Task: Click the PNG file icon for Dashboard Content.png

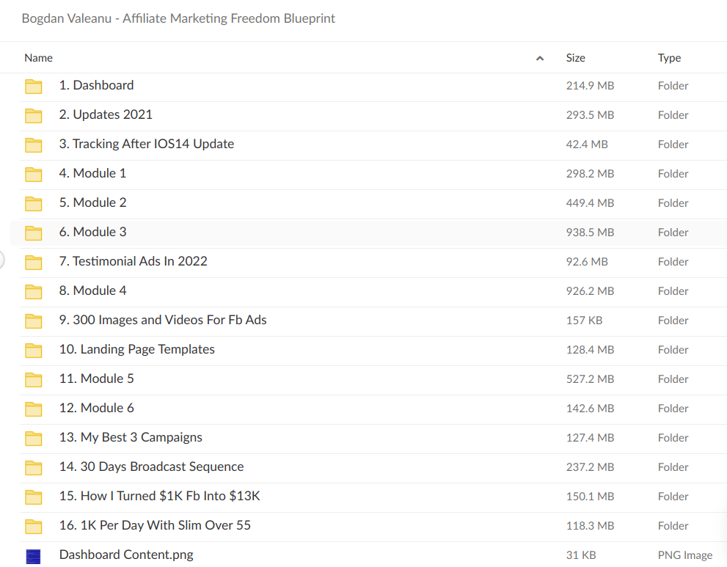Action: (x=34, y=556)
